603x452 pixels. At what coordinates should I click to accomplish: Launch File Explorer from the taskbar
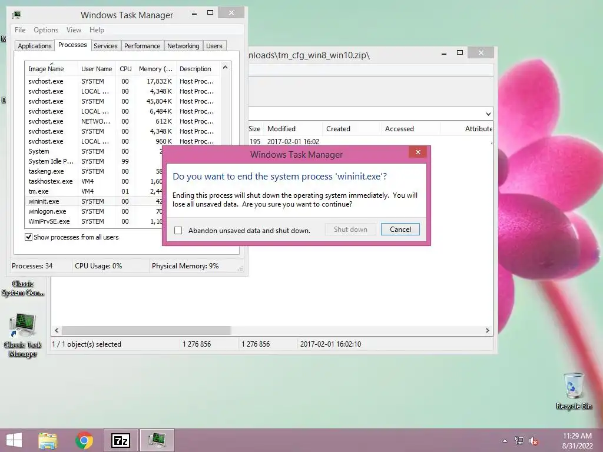[x=48, y=440]
